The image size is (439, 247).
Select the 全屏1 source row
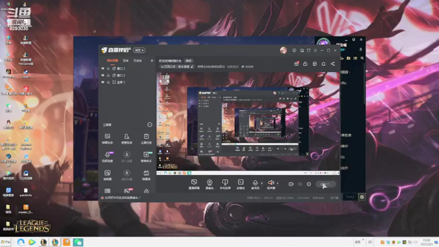127,82
